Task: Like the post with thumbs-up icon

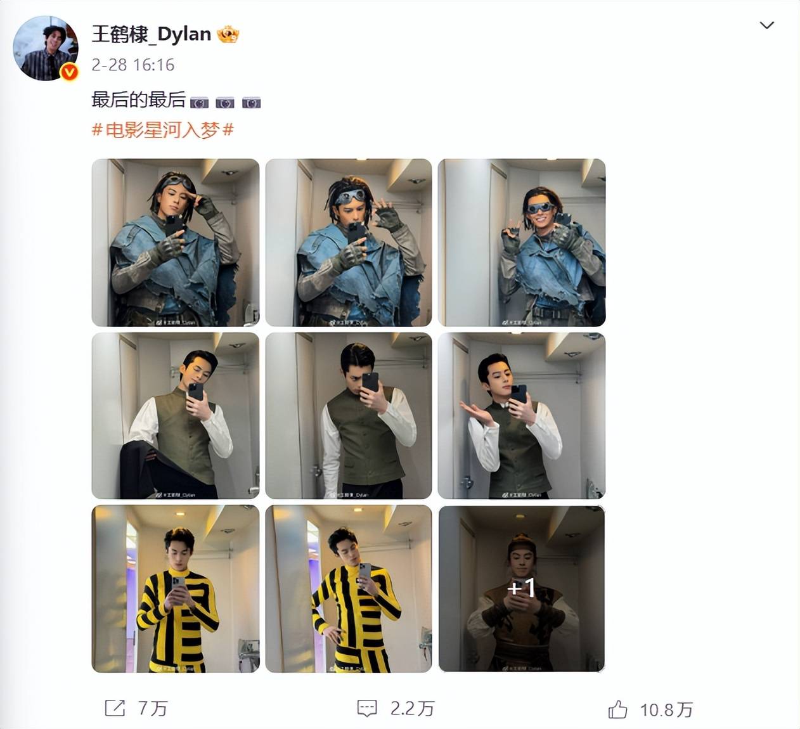Action: pos(617,709)
